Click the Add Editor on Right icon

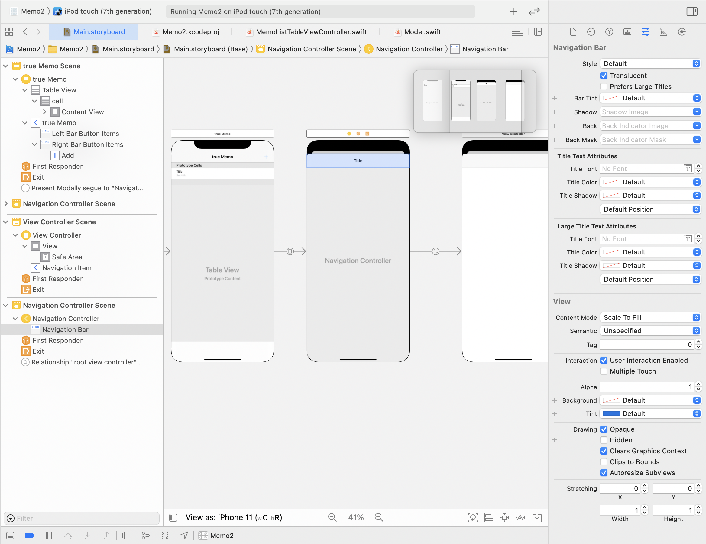coord(538,32)
